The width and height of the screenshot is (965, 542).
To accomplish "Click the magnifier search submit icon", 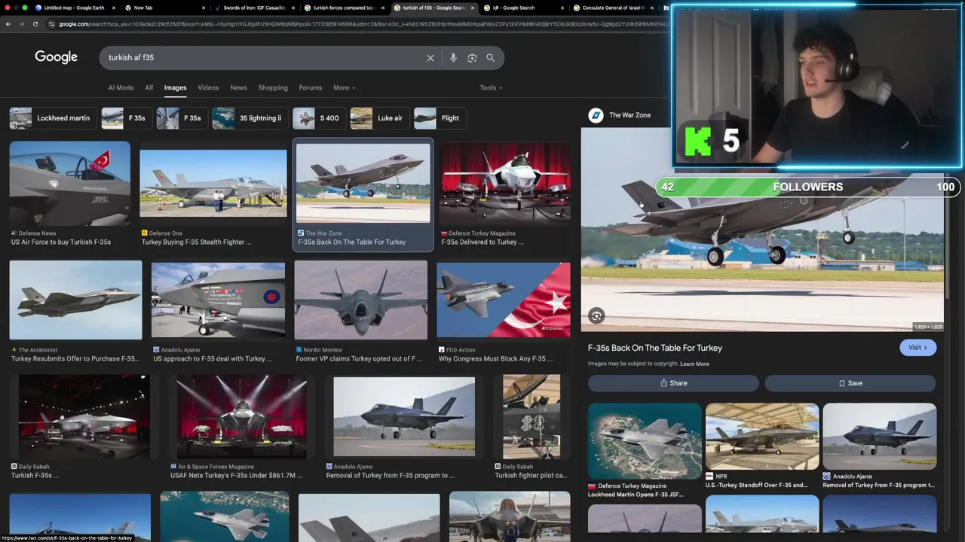I will pos(490,58).
